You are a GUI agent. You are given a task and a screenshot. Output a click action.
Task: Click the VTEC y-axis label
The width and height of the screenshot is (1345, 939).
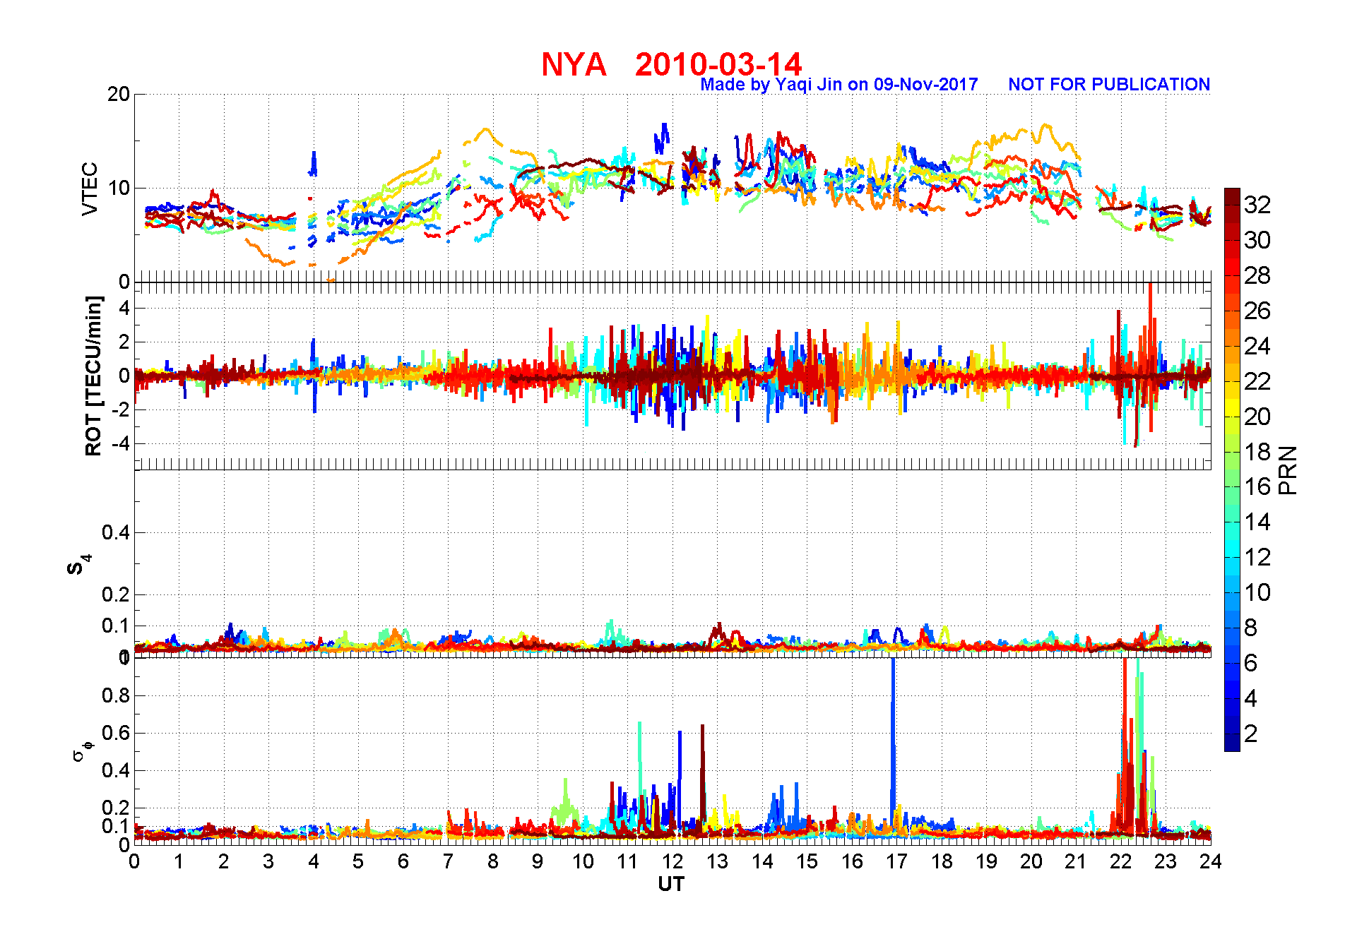coord(90,189)
